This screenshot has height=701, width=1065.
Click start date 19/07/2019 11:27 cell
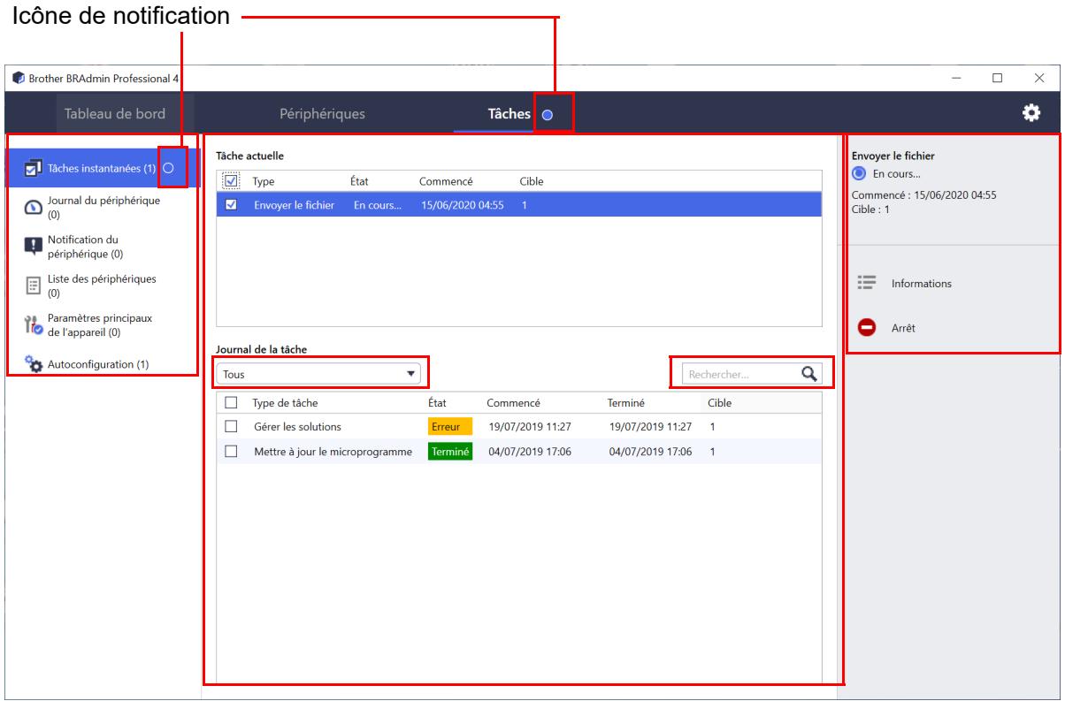coord(530,427)
